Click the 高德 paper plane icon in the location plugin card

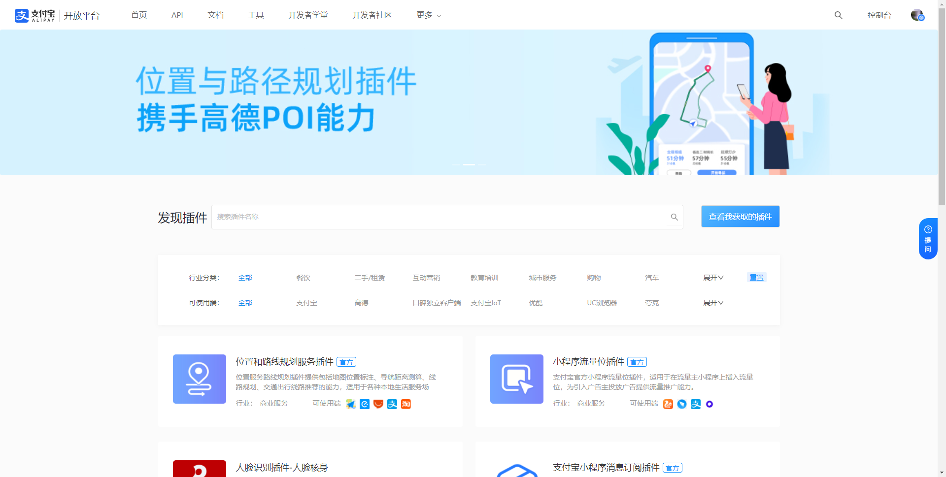[350, 404]
